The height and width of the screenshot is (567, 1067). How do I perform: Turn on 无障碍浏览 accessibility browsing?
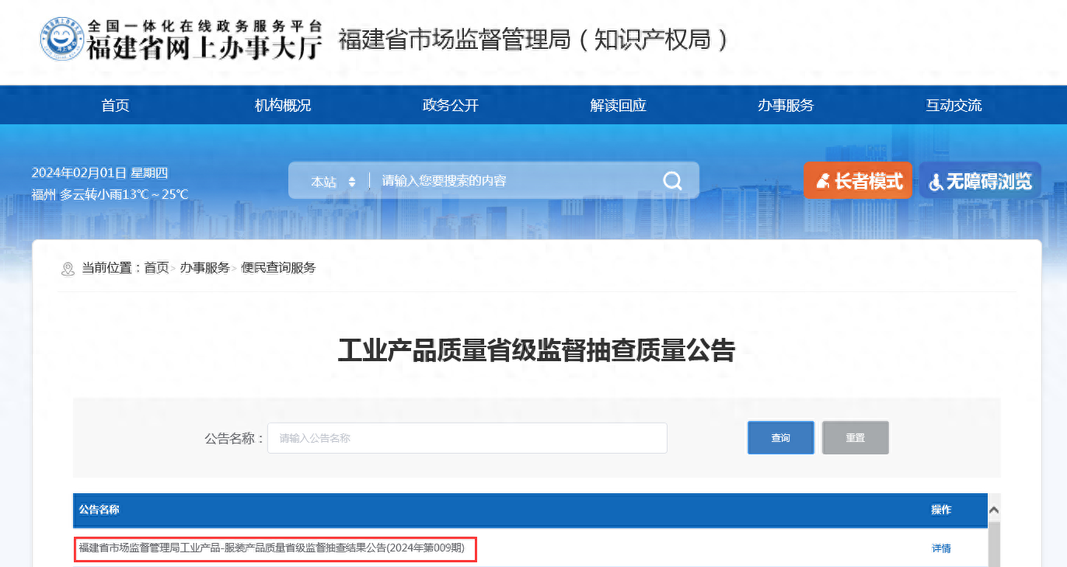coord(980,181)
